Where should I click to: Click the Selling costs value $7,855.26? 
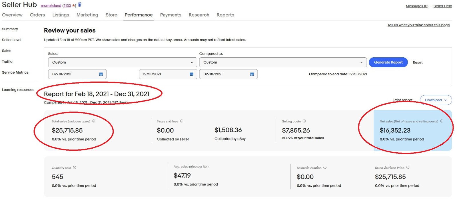[296, 130]
